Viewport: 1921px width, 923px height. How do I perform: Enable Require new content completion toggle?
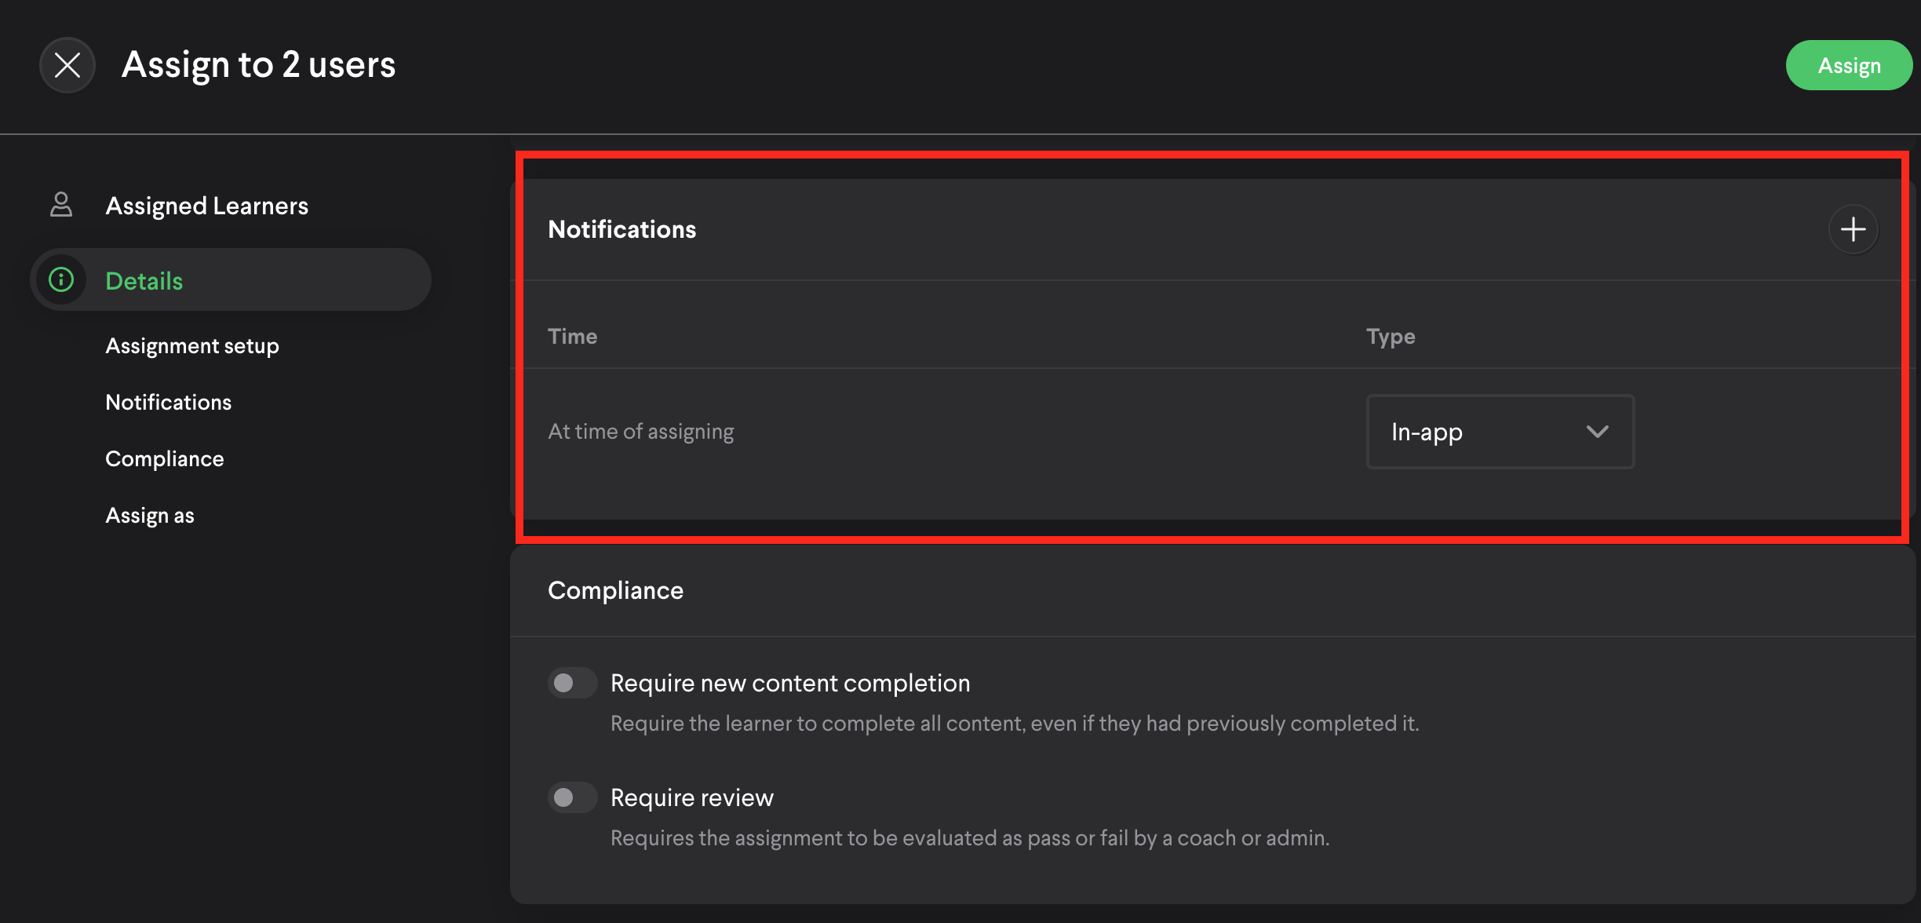click(x=572, y=683)
